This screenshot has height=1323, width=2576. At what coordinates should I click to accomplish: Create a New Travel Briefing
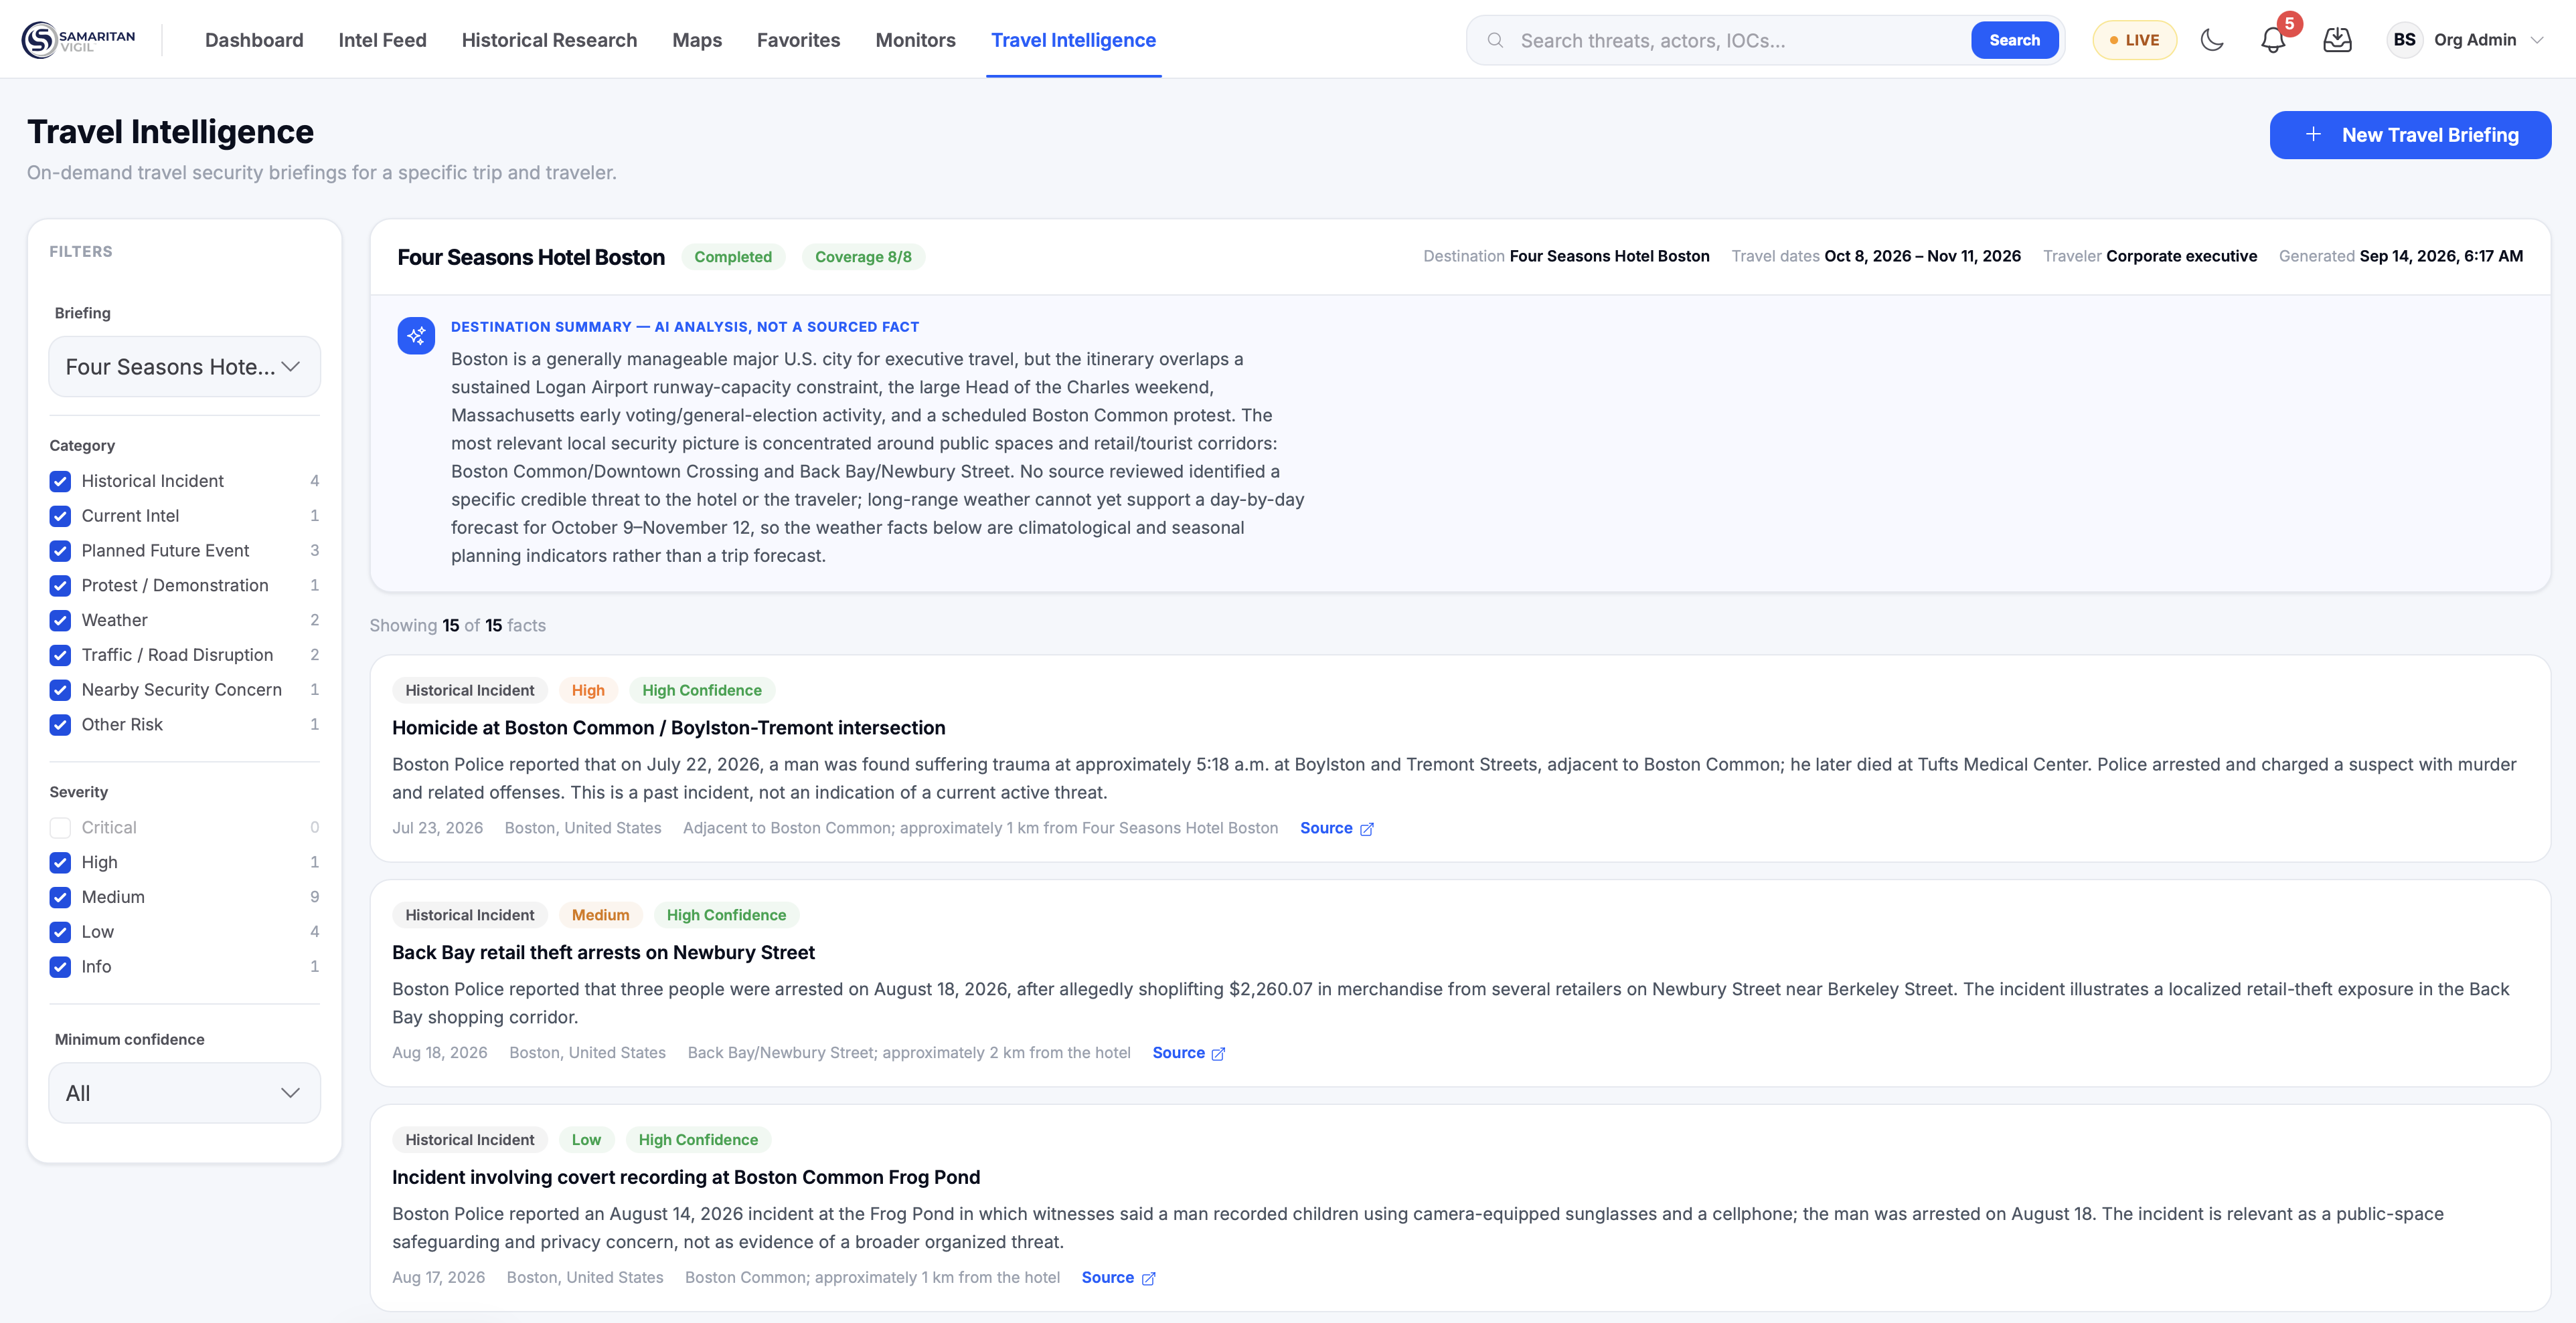2410,135
